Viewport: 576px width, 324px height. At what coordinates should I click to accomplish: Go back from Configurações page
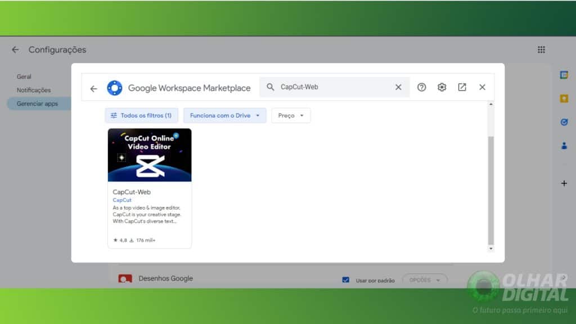[15, 49]
